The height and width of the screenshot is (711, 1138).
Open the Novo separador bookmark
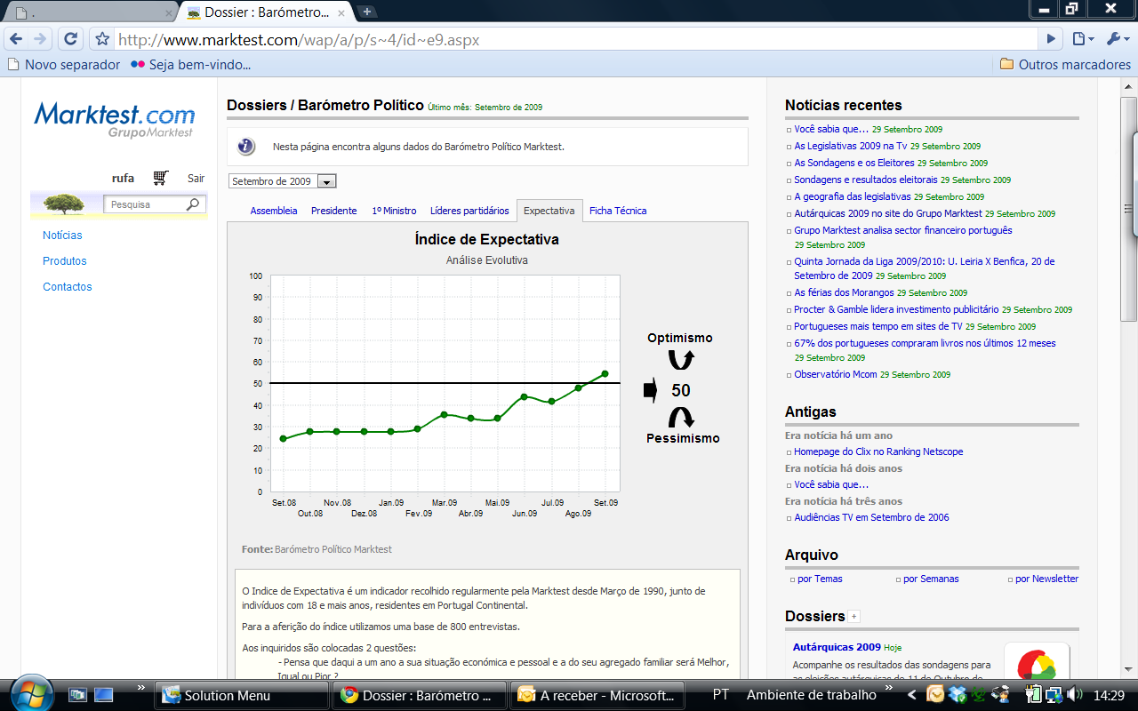click(x=63, y=64)
